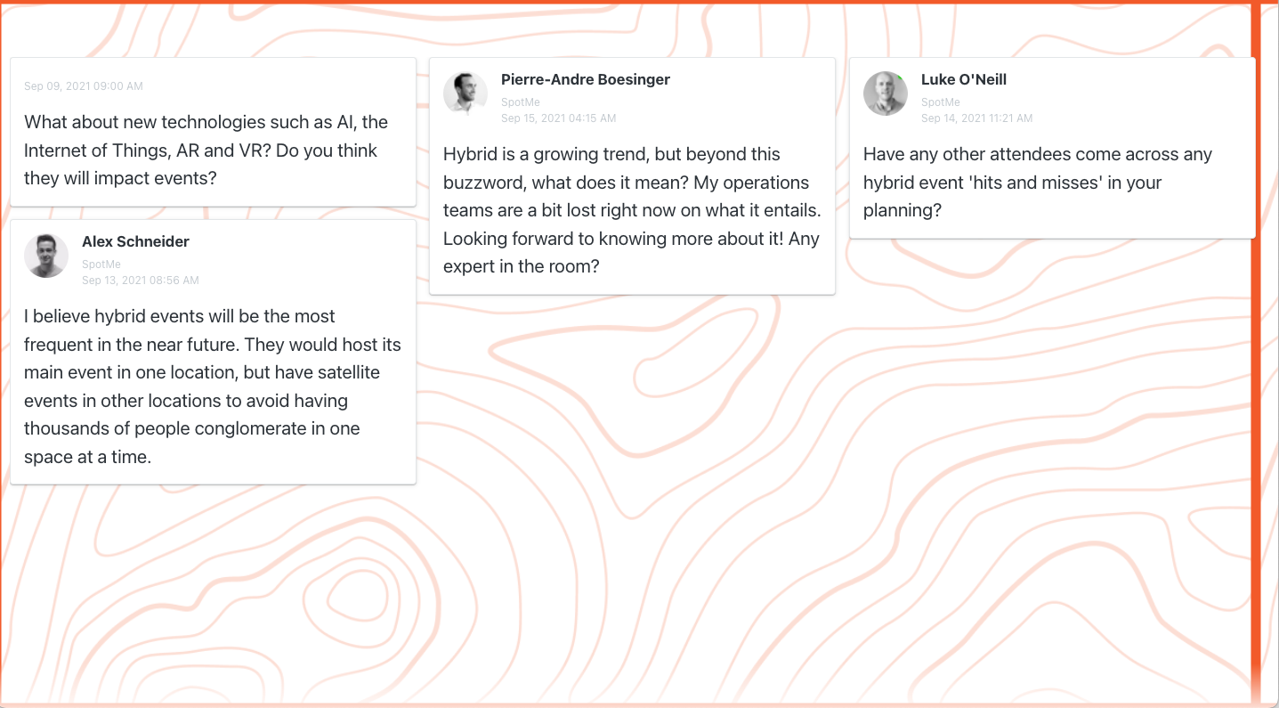Click SpotMe label under Pierre-Andre Boesinger
Viewport: 1279px width, 708px height.
click(521, 102)
